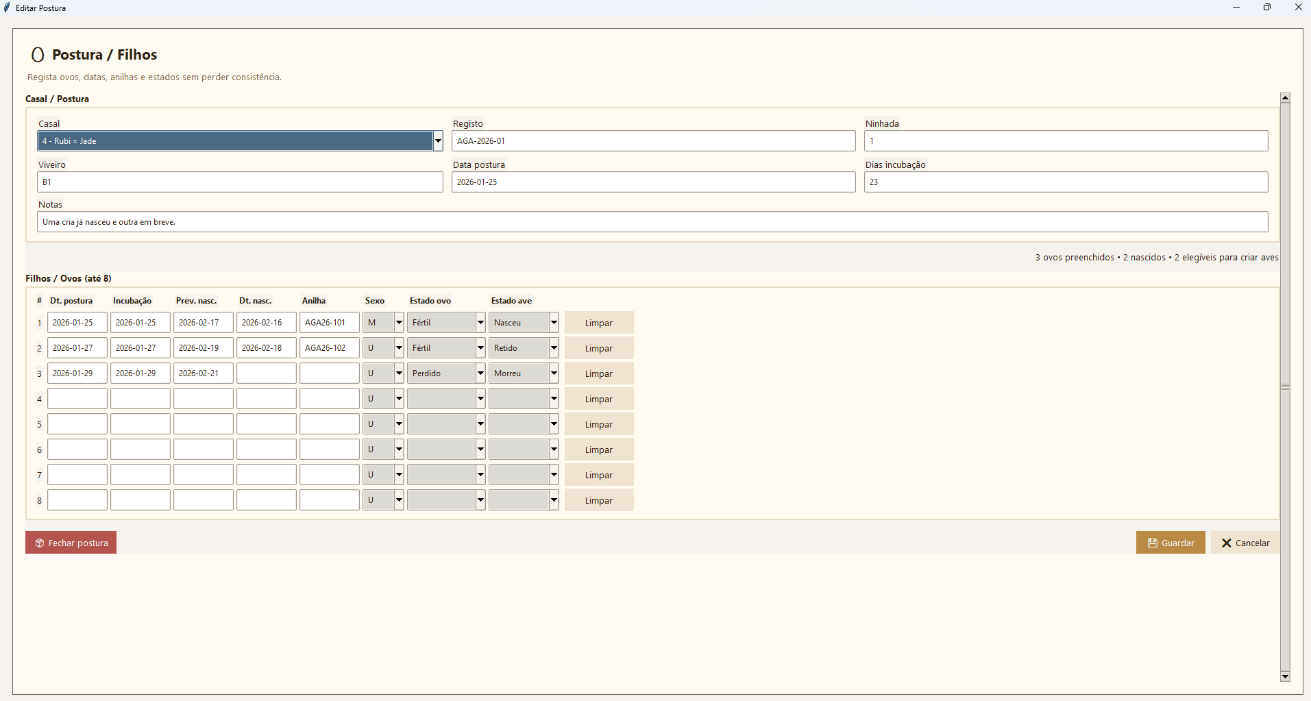
Task: Save with the Guardar button
Action: click(1170, 543)
